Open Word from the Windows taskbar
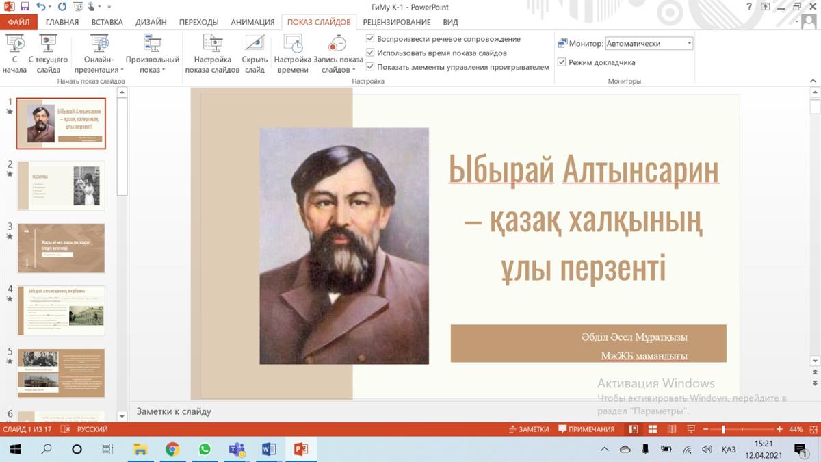The height and width of the screenshot is (462, 821). pos(268,449)
